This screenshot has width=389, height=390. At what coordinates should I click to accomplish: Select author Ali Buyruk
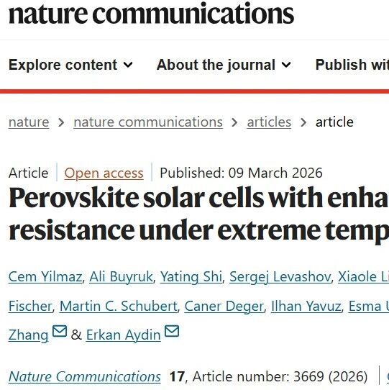click(121, 276)
